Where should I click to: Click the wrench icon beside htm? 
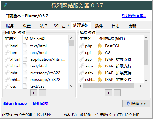click(7, 53)
